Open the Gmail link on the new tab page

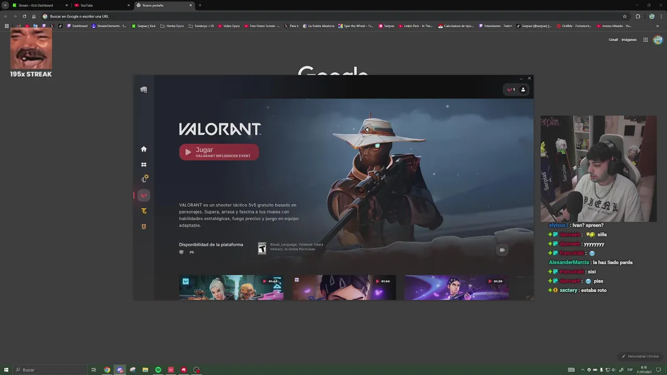(613, 40)
